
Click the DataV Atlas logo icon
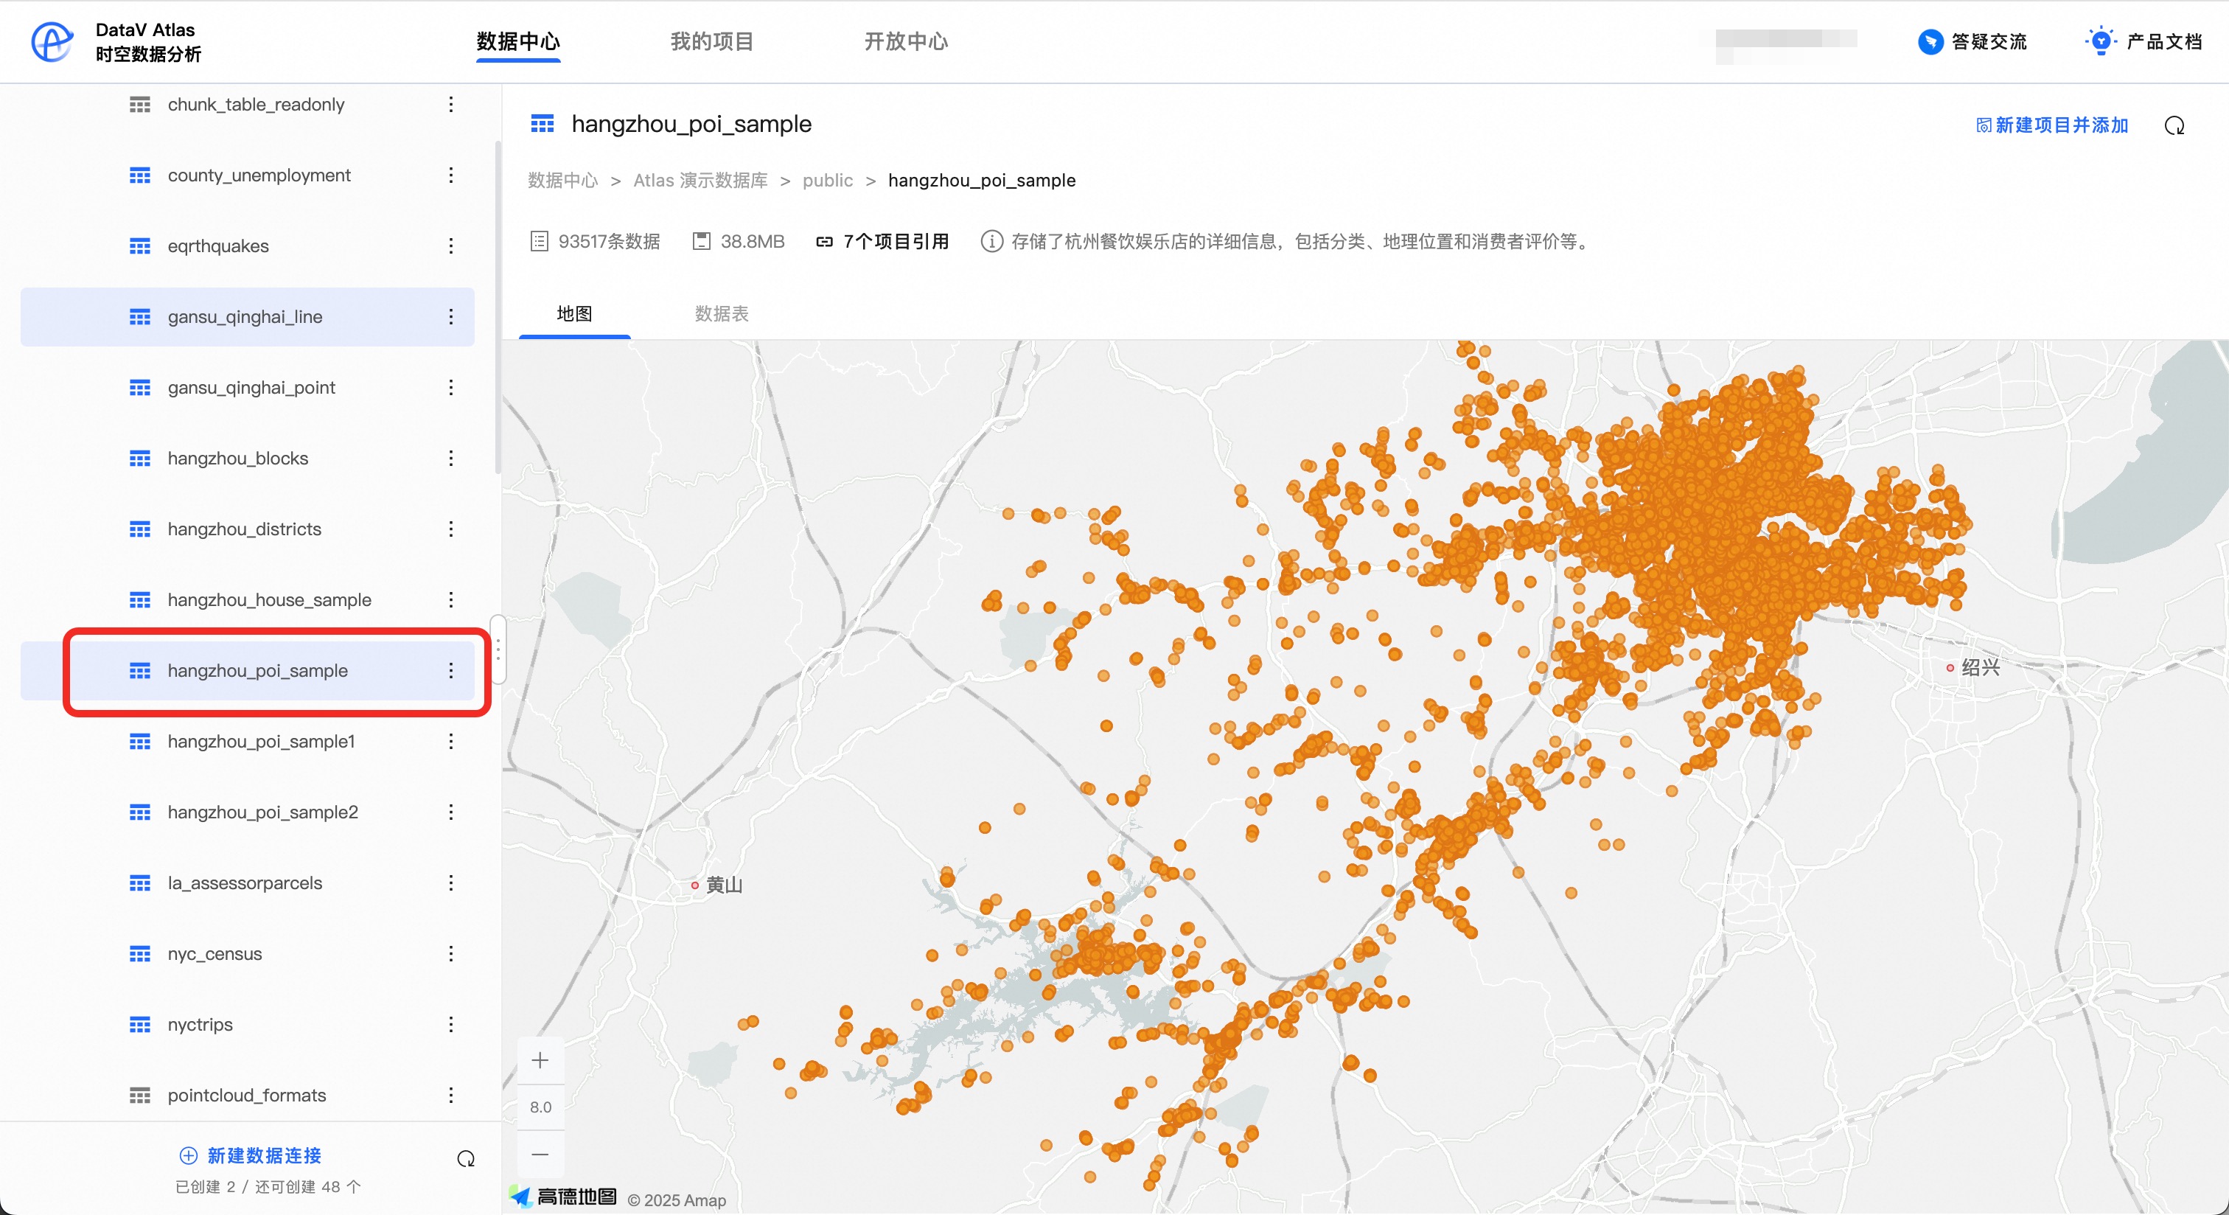coord(52,41)
